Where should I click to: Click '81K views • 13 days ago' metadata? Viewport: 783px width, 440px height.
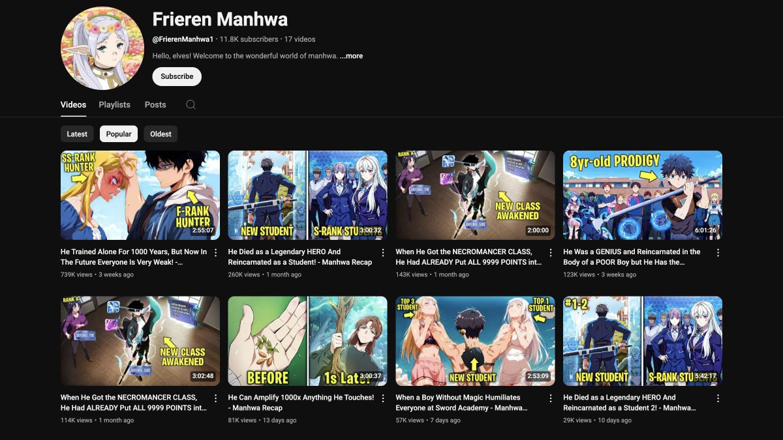click(x=263, y=420)
